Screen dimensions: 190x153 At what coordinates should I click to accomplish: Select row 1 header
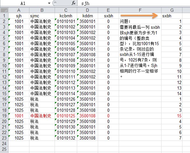coord(4,16)
